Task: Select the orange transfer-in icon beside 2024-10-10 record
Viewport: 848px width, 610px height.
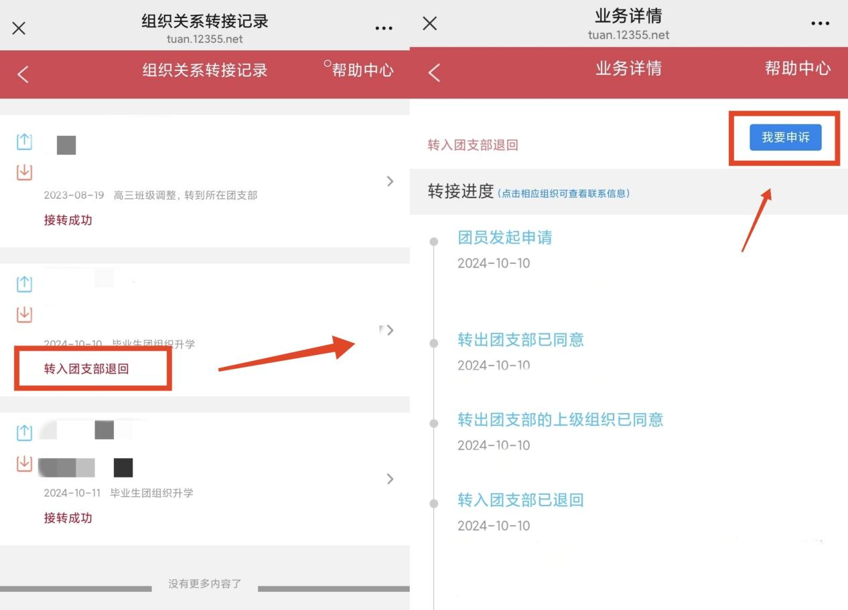Action: (24, 314)
